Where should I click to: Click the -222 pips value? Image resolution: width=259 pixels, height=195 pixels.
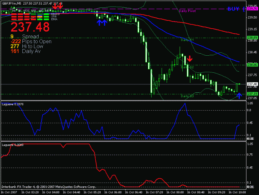[16, 42]
